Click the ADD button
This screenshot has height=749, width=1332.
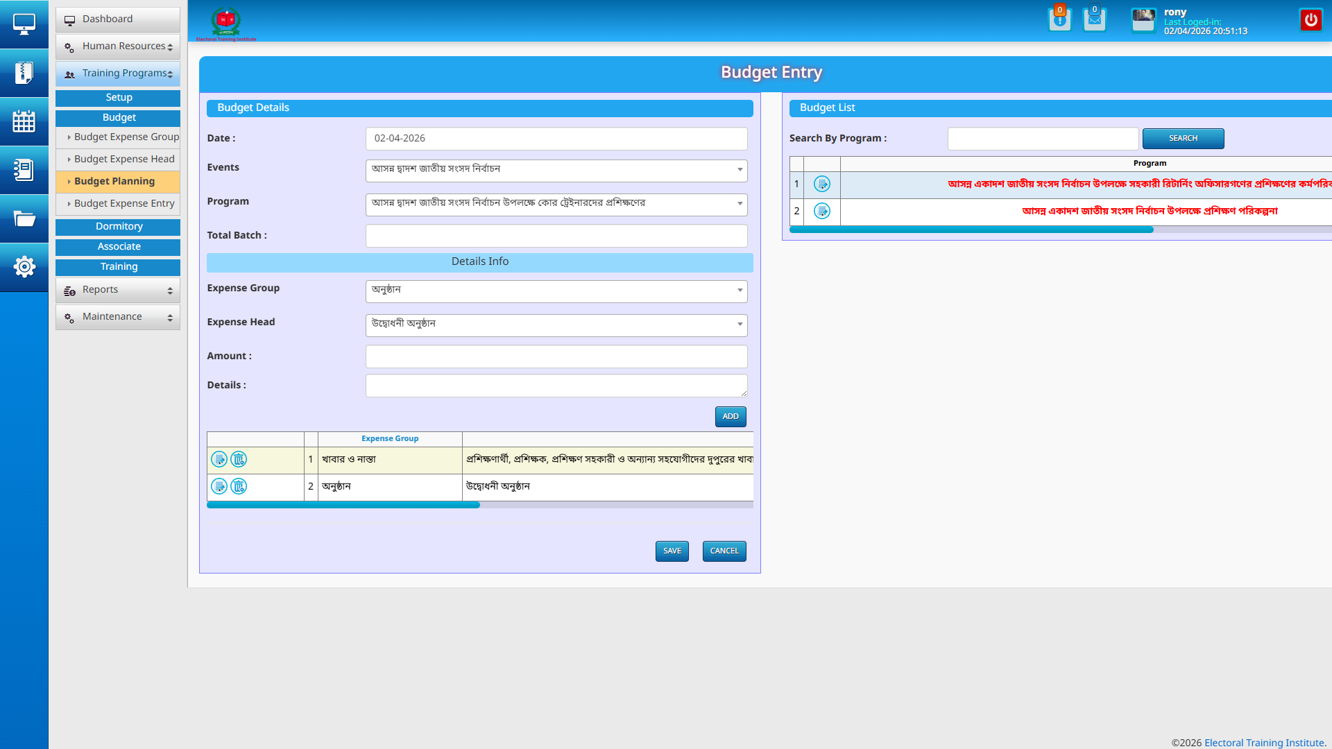730,416
